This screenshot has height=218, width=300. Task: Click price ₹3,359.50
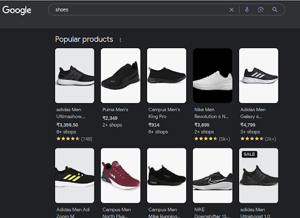click(x=67, y=125)
